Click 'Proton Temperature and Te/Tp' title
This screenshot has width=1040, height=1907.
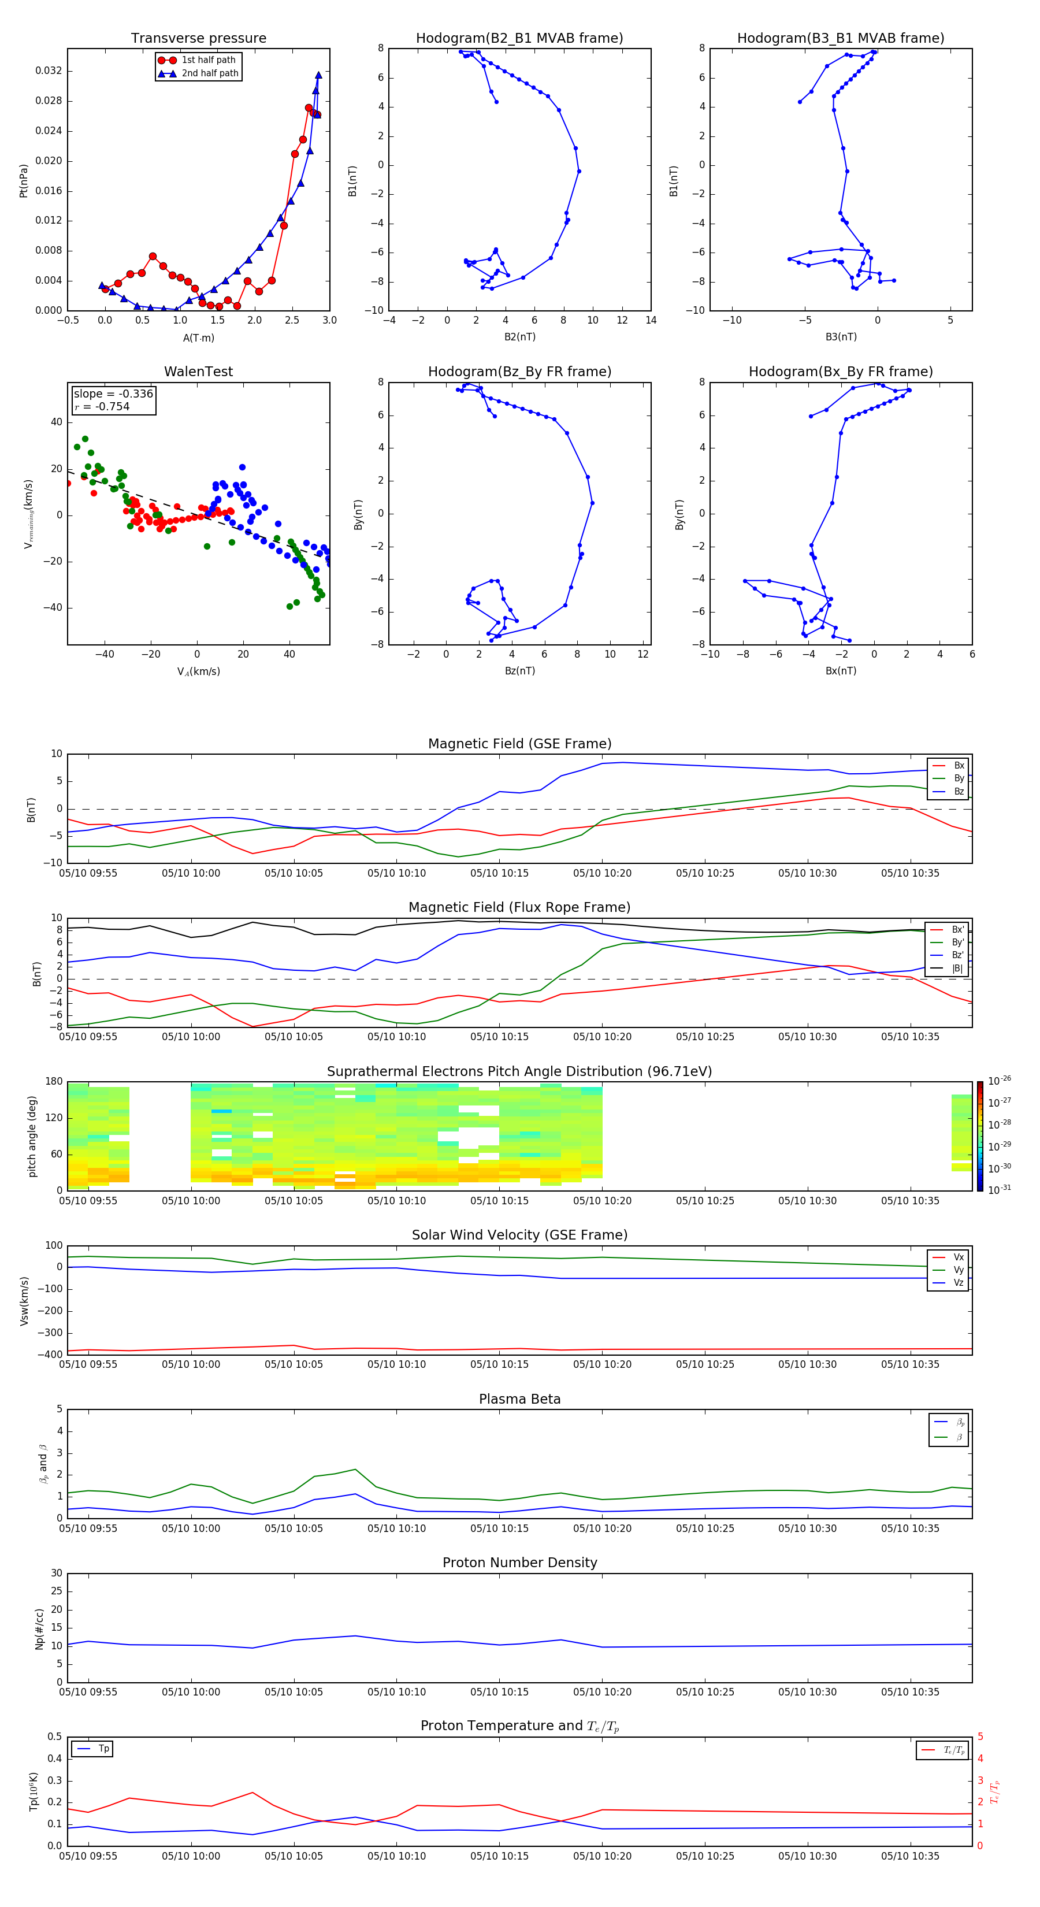point(519,1726)
